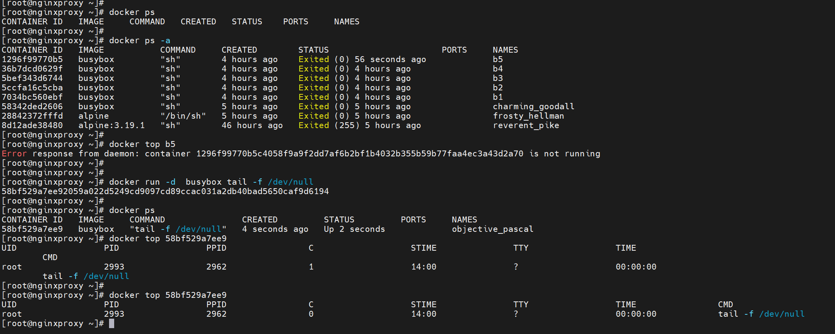Click the red Error word
Viewport: 835px width, 334px height.
coord(14,154)
